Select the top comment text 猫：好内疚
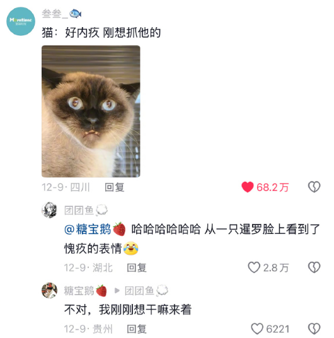 click(x=70, y=33)
